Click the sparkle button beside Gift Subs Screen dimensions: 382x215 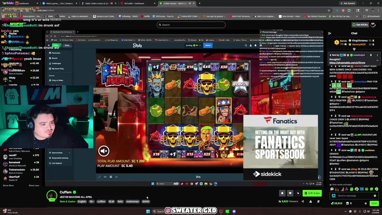pos(298,193)
